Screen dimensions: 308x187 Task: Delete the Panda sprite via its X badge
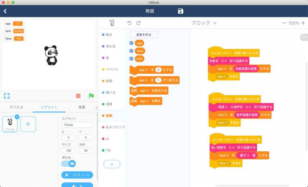[x=17, y=117]
